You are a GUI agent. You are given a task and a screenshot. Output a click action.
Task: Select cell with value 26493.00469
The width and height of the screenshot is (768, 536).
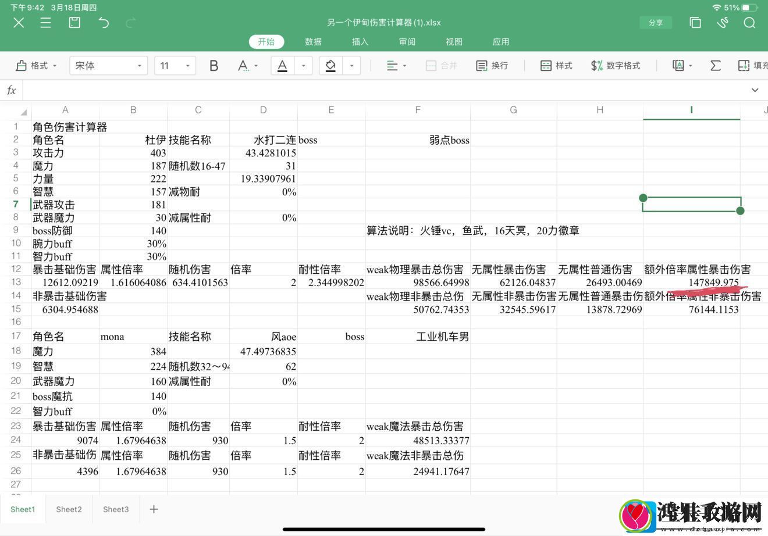pyautogui.click(x=600, y=283)
